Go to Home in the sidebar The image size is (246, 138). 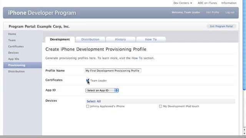pos(12,34)
